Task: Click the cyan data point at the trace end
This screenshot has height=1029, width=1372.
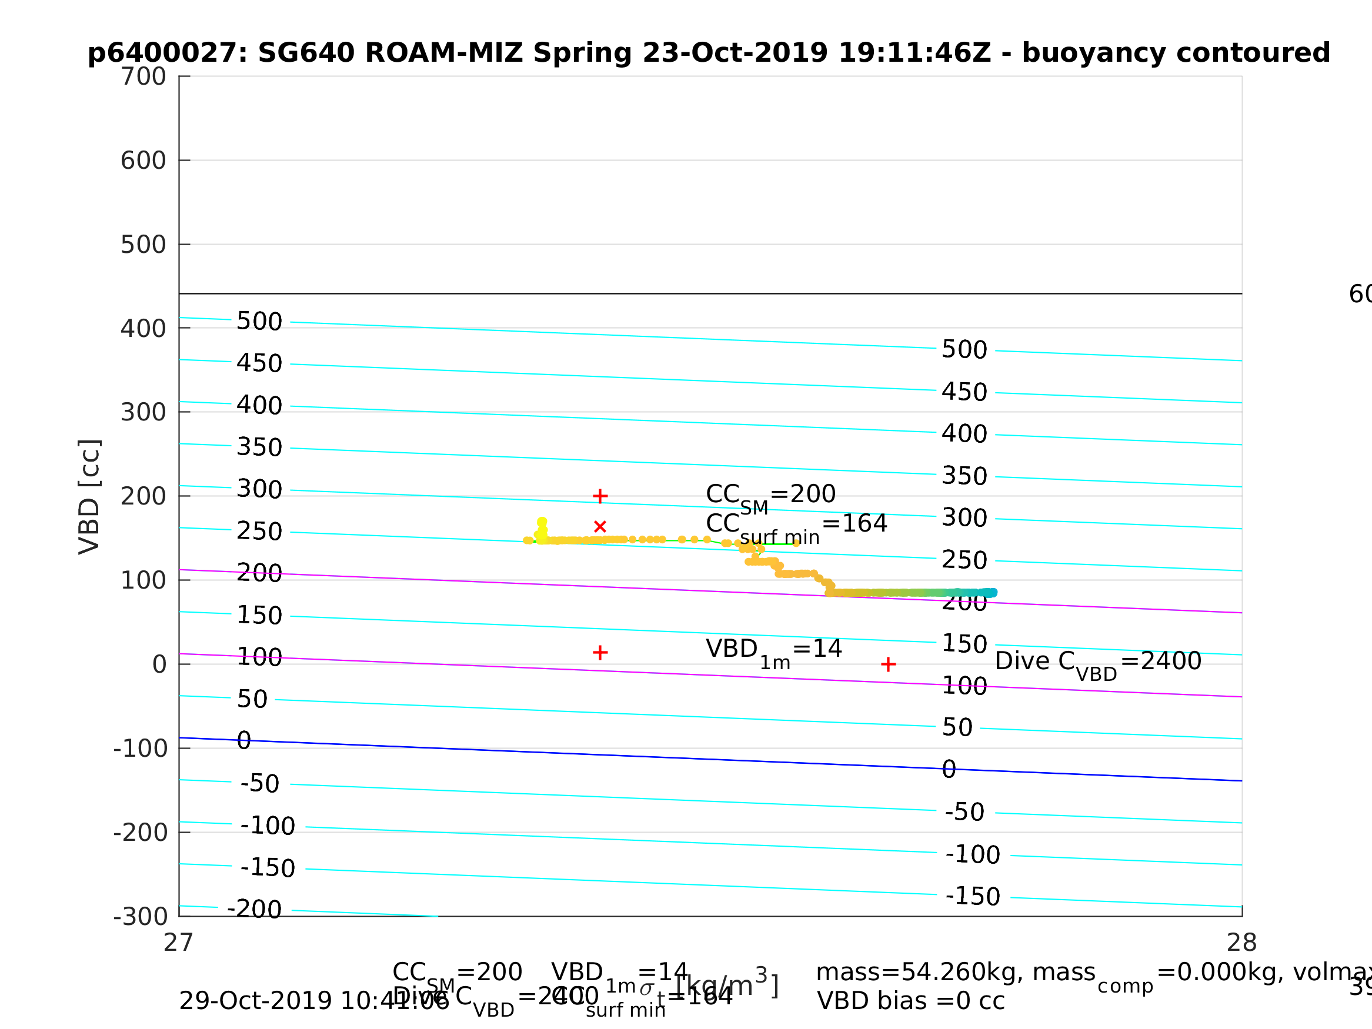Action: (x=992, y=593)
